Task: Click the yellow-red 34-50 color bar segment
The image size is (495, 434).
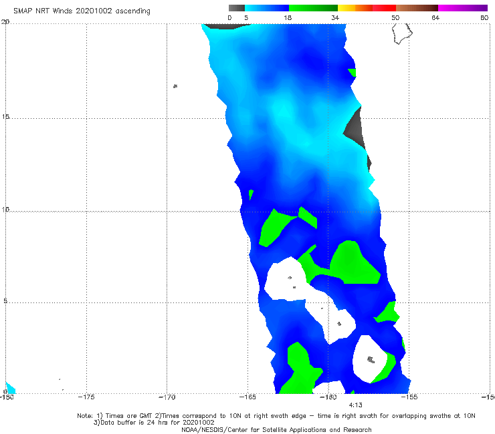Action: click(367, 8)
